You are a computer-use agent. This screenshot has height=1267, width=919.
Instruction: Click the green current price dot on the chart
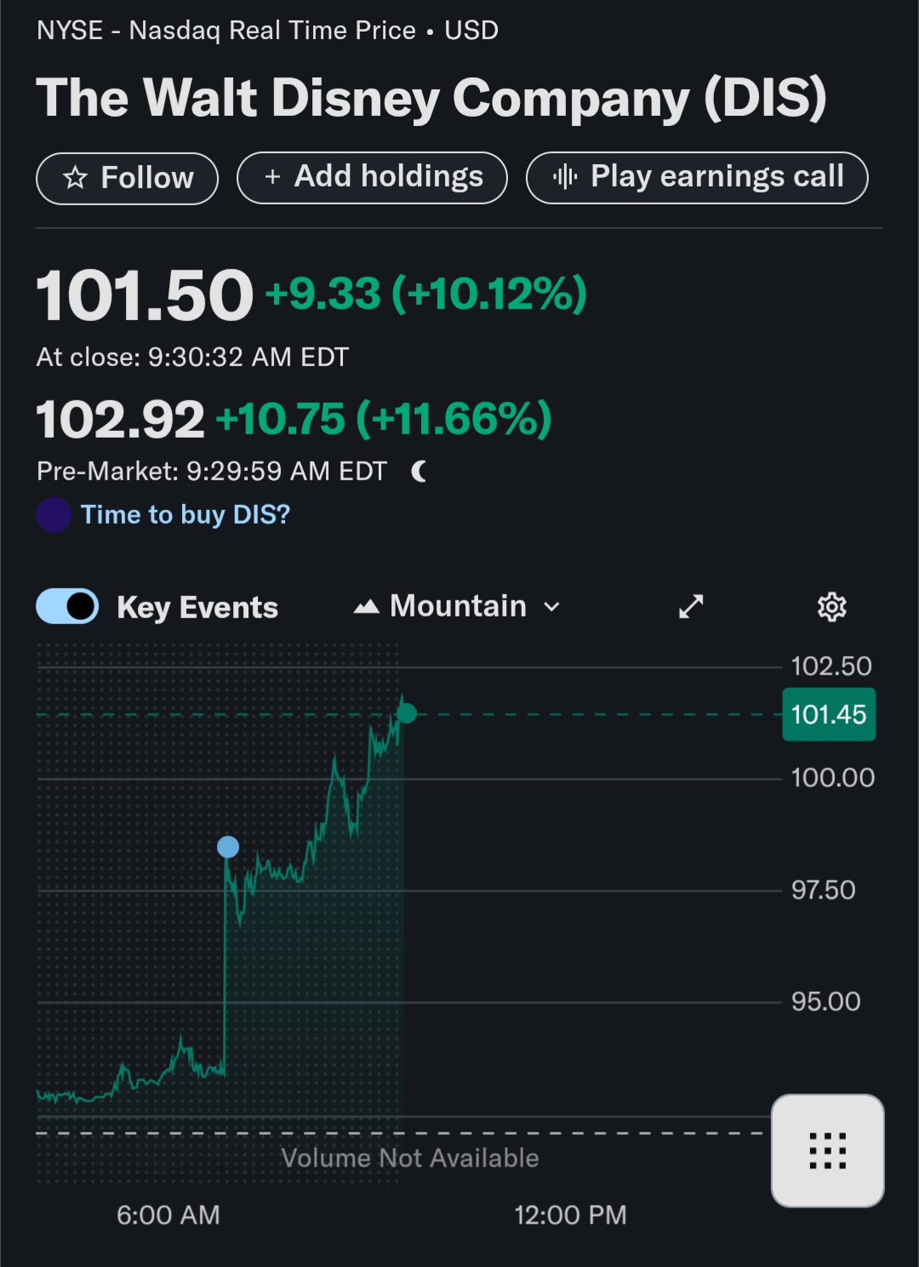tap(407, 714)
